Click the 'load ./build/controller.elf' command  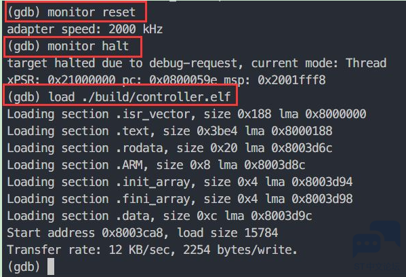[119, 97]
